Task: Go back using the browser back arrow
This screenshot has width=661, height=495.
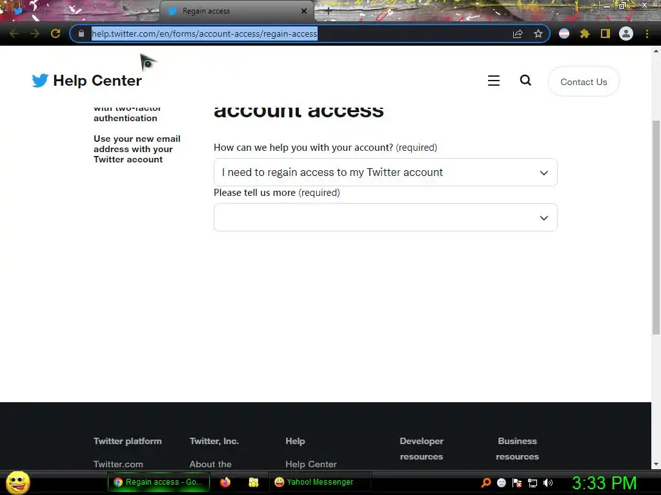Action: click(14, 34)
